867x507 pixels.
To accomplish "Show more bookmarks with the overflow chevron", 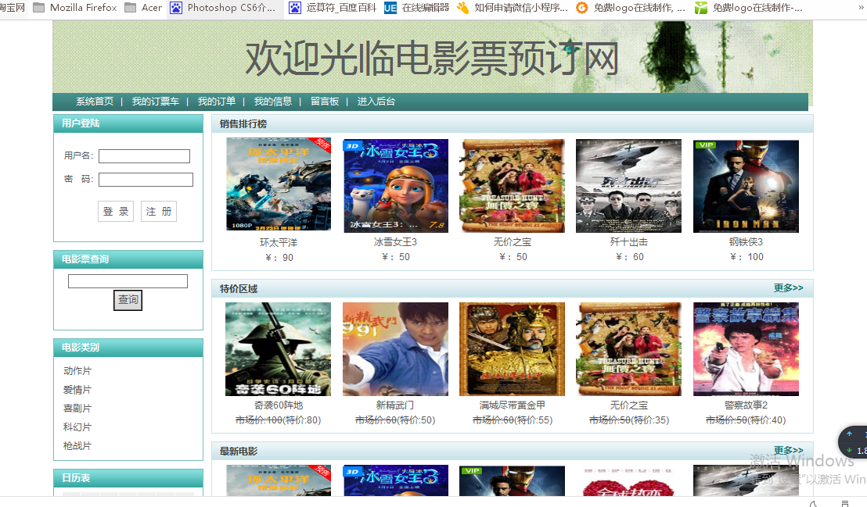I will pyautogui.click(x=861, y=8).
